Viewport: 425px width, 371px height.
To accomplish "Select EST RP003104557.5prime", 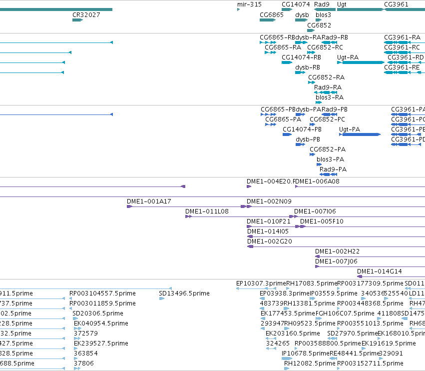I will point(70,298).
